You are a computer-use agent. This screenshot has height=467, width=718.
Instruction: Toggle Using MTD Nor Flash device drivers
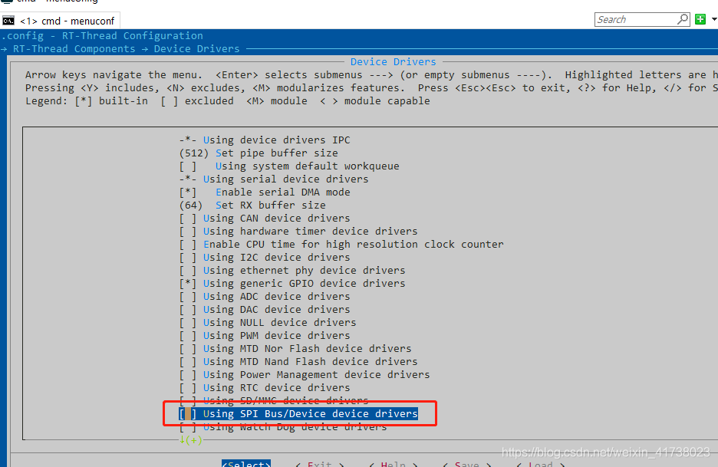(295, 348)
